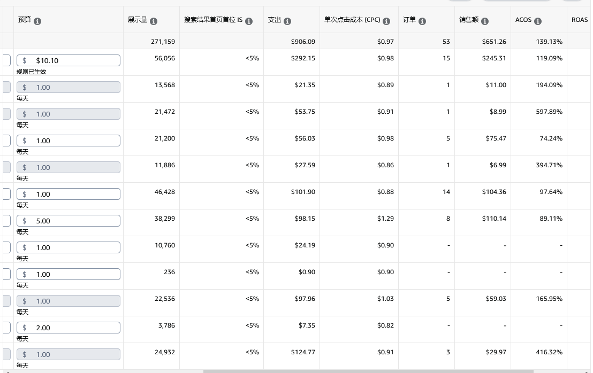Click the ROAS column header
The height and width of the screenshot is (373, 593).
click(x=580, y=20)
